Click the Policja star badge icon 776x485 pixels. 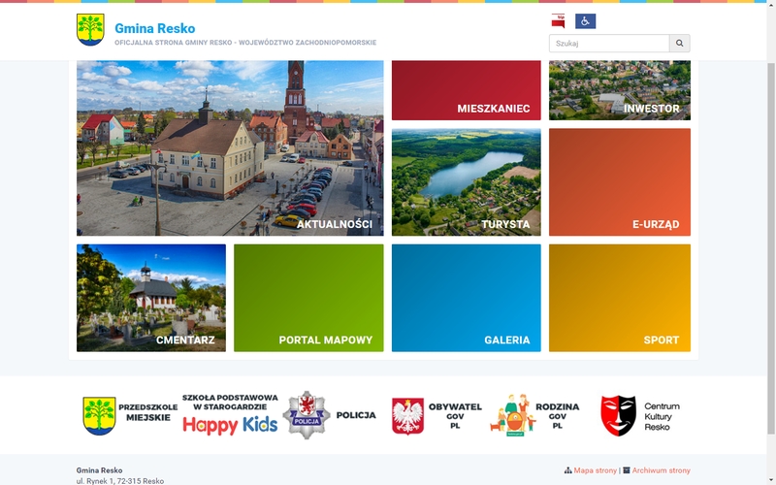click(307, 415)
